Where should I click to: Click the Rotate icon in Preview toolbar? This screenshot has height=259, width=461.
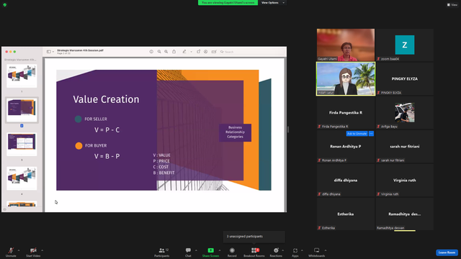point(199,51)
